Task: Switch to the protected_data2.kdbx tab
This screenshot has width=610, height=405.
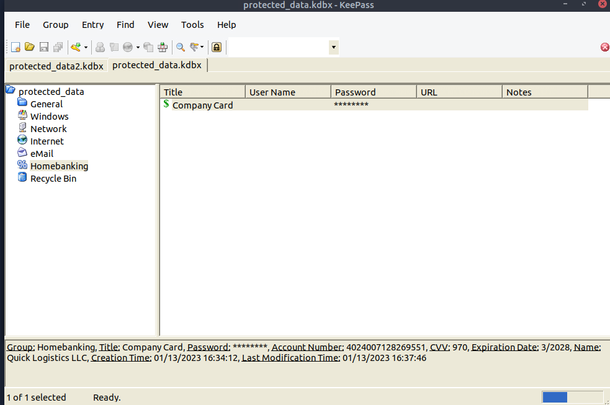Action: point(56,65)
